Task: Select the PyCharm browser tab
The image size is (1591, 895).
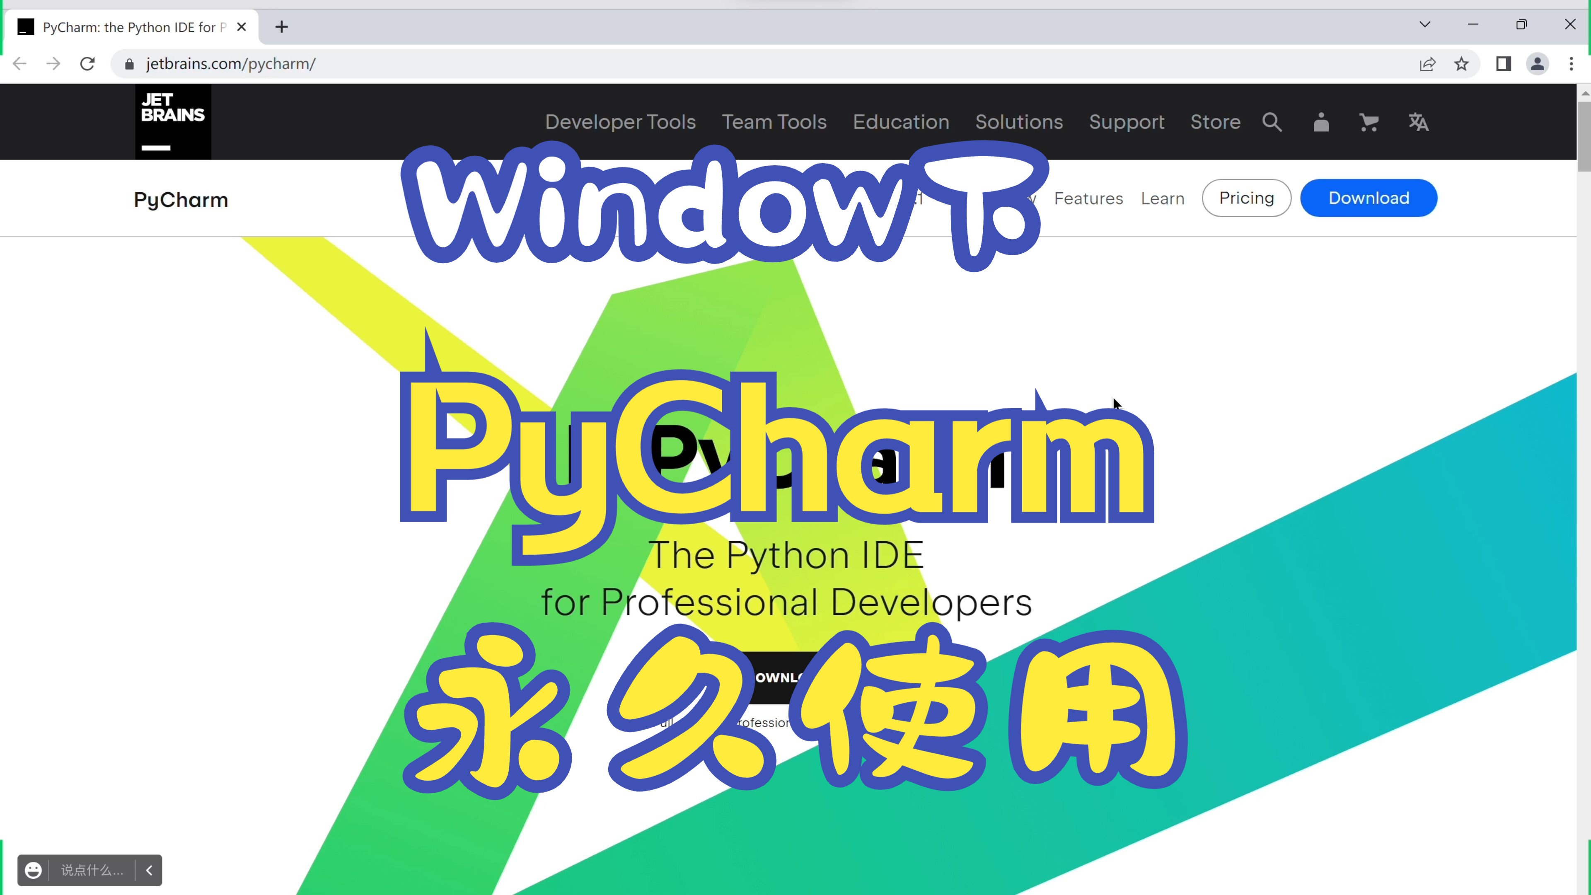Action: [x=133, y=27]
